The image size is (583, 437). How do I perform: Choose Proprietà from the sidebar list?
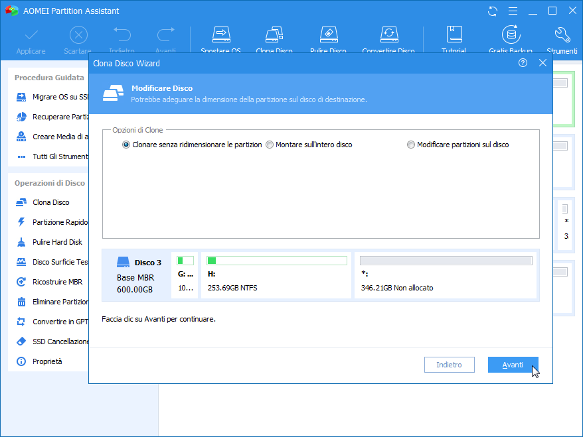click(47, 361)
